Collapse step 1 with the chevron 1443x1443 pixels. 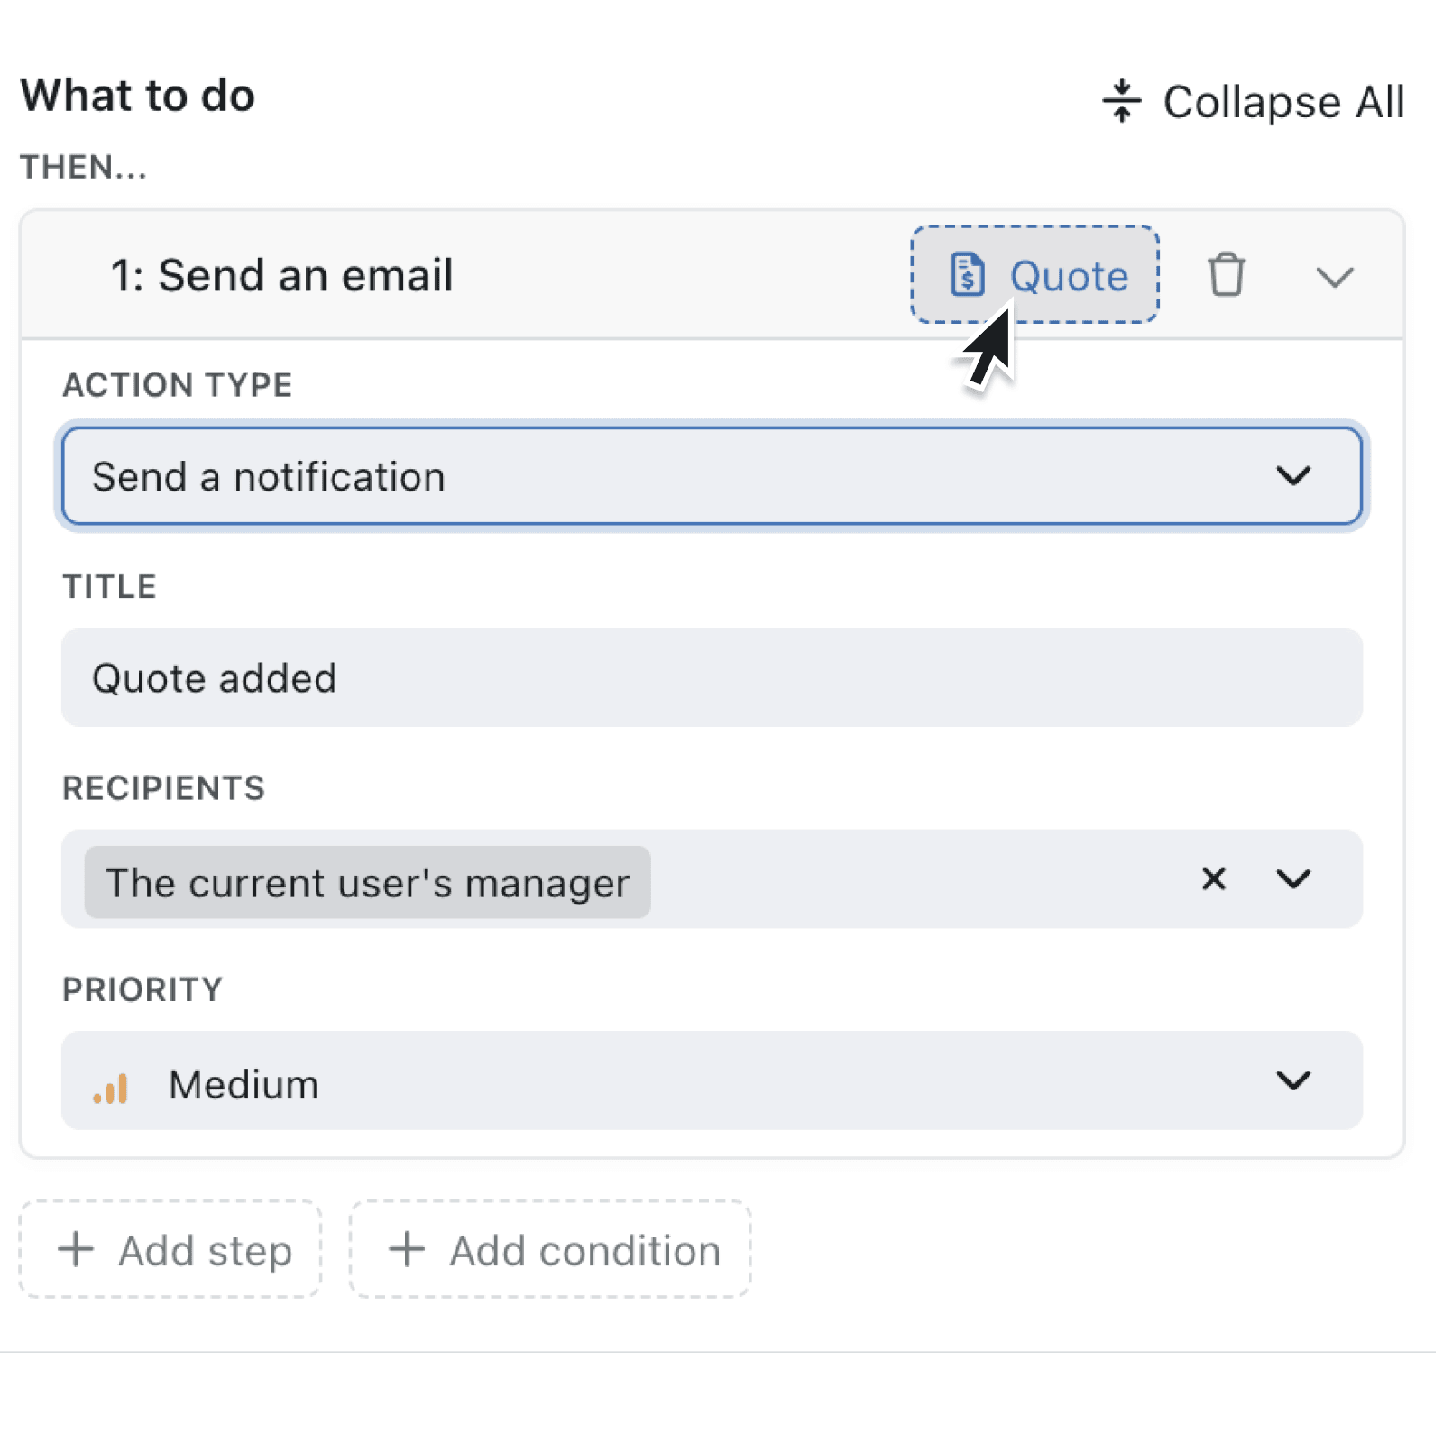point(1336,277)
